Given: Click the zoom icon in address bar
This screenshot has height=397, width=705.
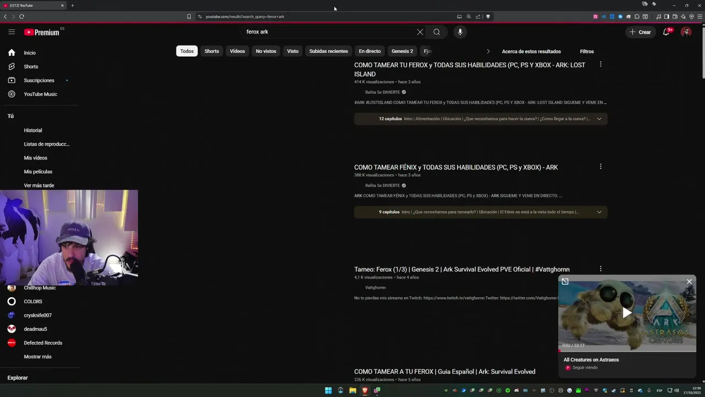Looking at the screenshot, I should [469, 17].
